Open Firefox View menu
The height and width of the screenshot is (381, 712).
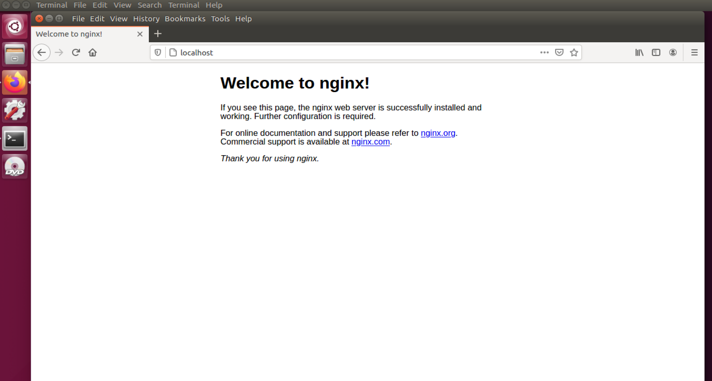coord(118,19)
